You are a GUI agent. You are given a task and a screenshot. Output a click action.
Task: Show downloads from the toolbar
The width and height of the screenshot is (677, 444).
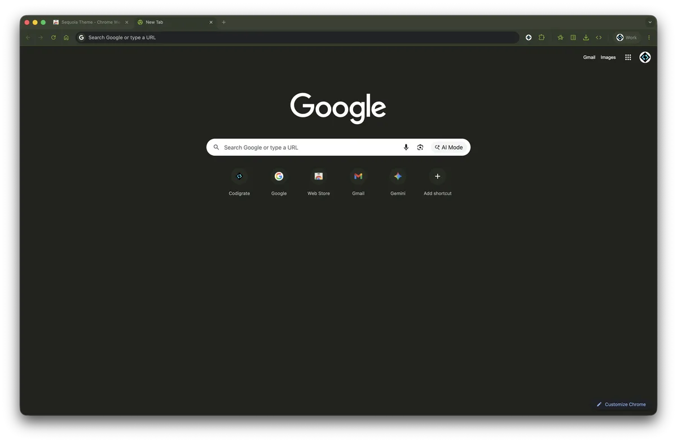(586, 38)
